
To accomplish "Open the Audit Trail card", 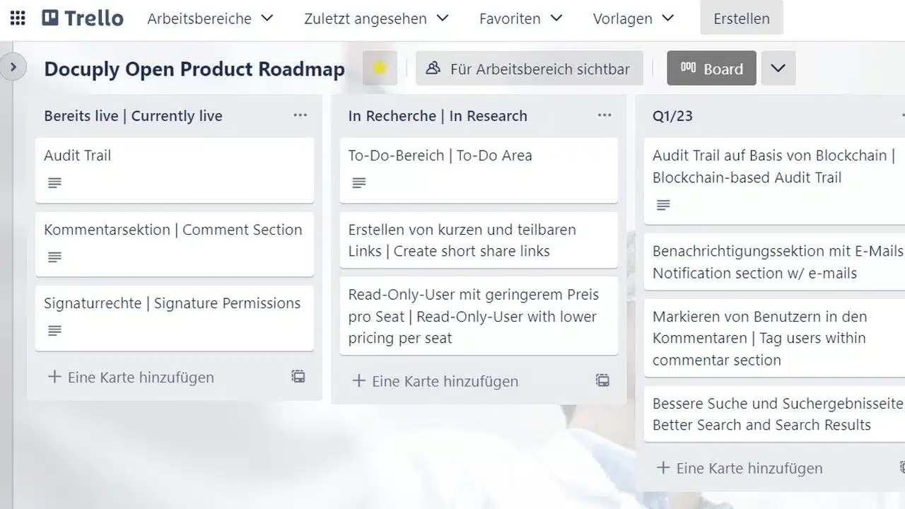I will (x=174, y=156).
